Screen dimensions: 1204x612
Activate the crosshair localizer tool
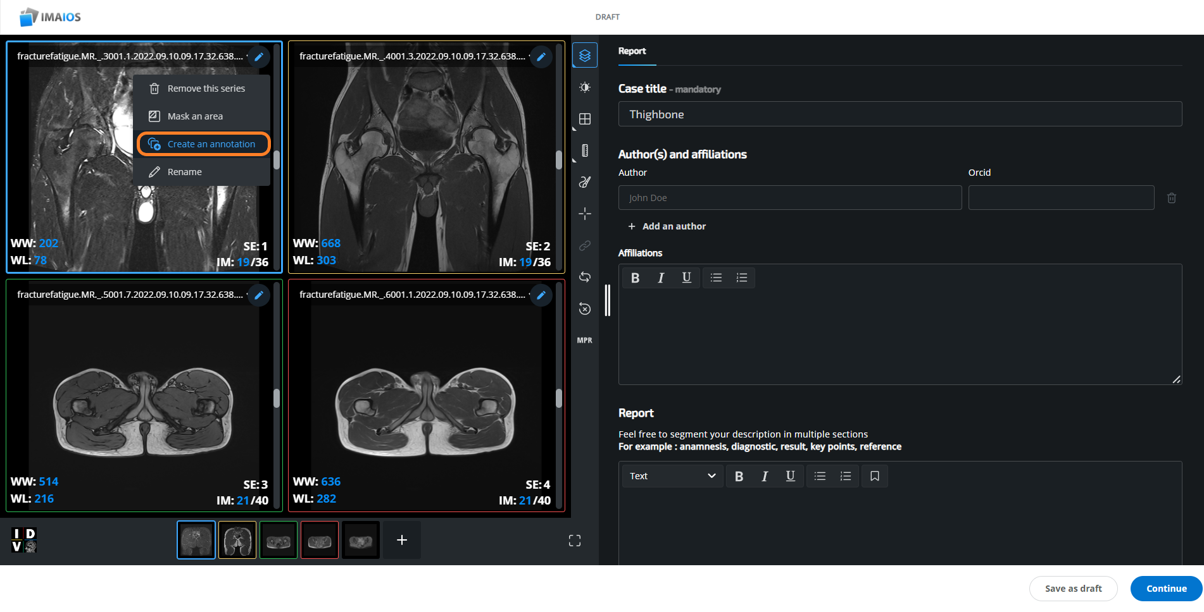(x=585, y=214)
